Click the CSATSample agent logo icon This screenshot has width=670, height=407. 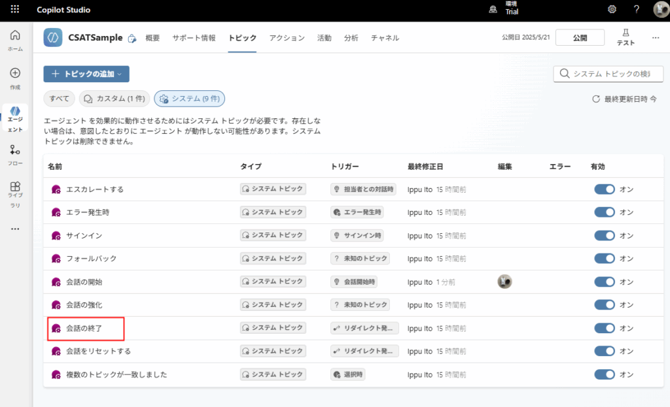(x=53, y=37)
